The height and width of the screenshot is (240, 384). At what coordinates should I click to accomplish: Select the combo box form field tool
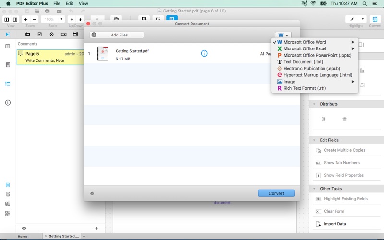point(64,34)
